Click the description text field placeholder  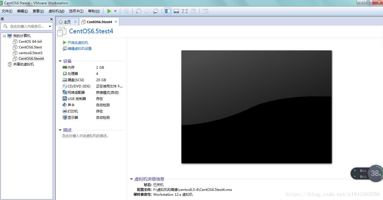pyautogui.click(x=86, y=136)
